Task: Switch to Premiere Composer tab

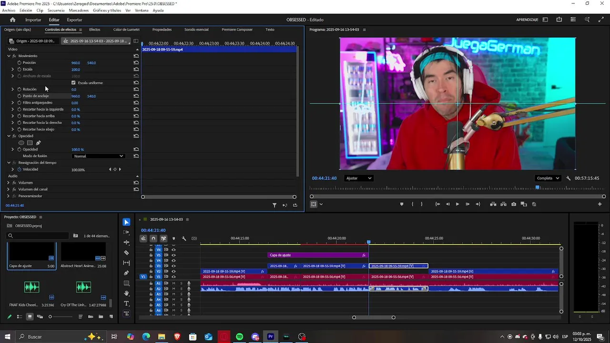Action: tap(237, 30)
